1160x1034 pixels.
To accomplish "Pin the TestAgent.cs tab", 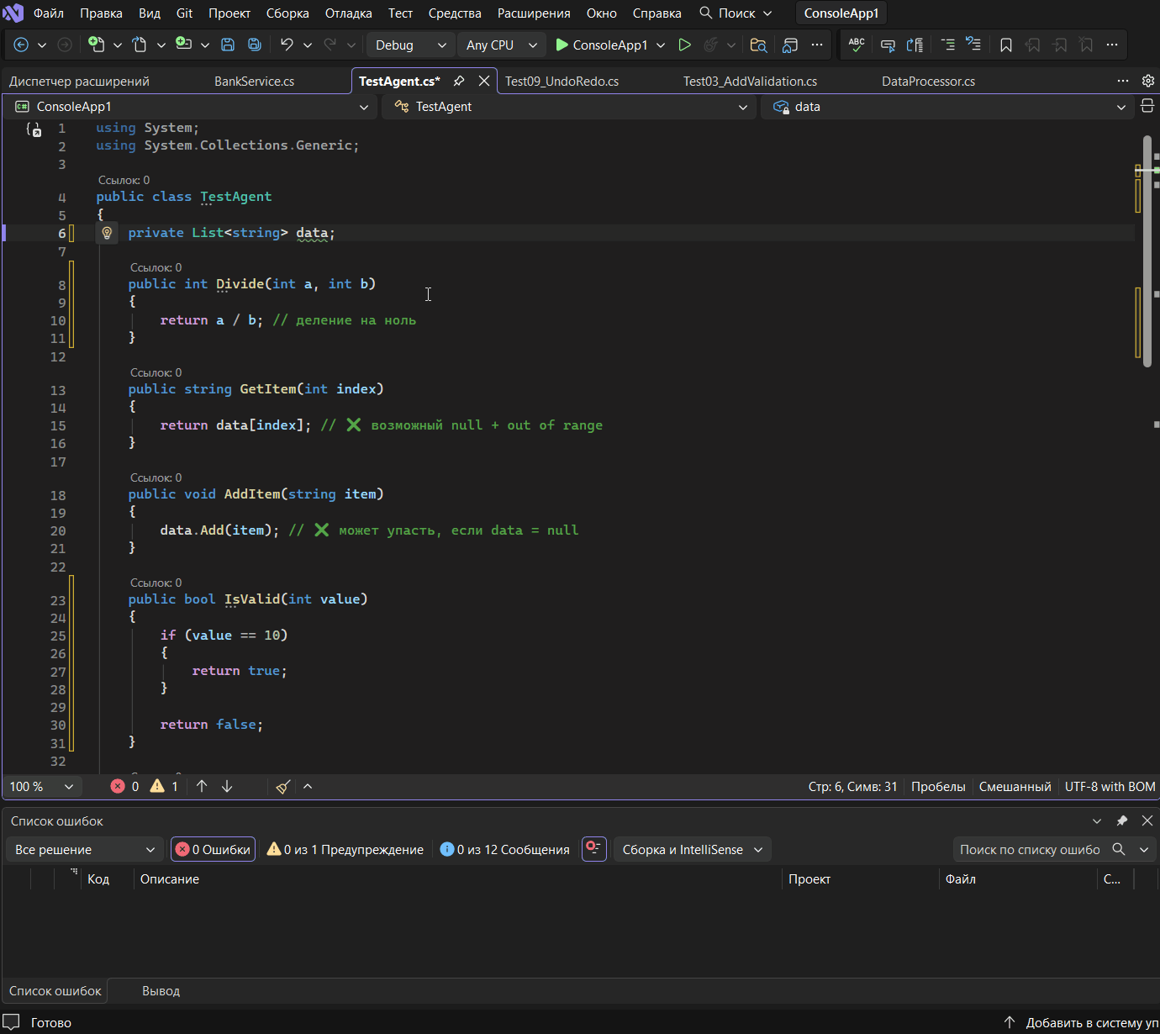I will (459, 81).
